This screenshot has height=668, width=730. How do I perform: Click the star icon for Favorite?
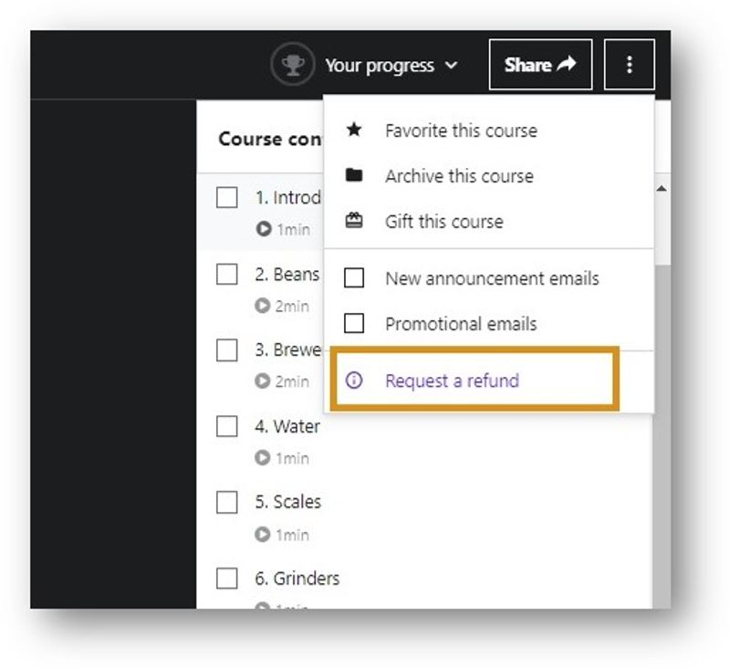(x=354, y=130)
